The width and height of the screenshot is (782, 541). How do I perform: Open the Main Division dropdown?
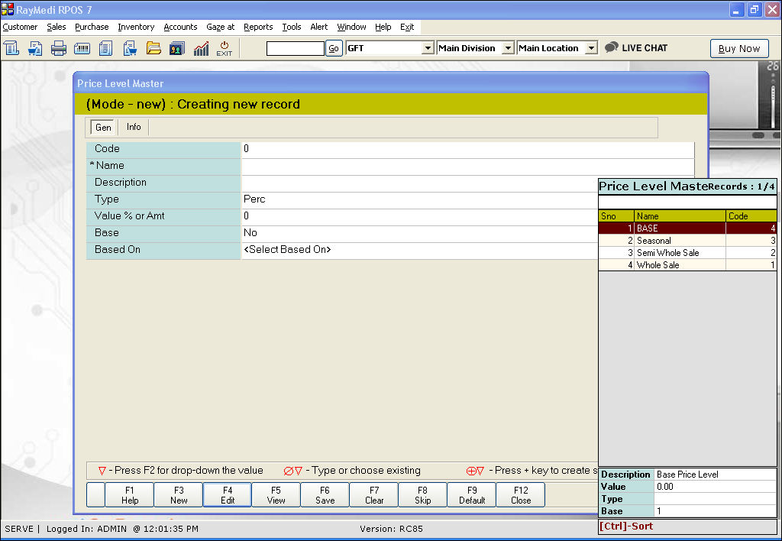click(509, 48)
